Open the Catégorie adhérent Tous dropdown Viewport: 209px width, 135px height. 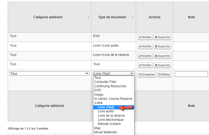tap(49, 74)
